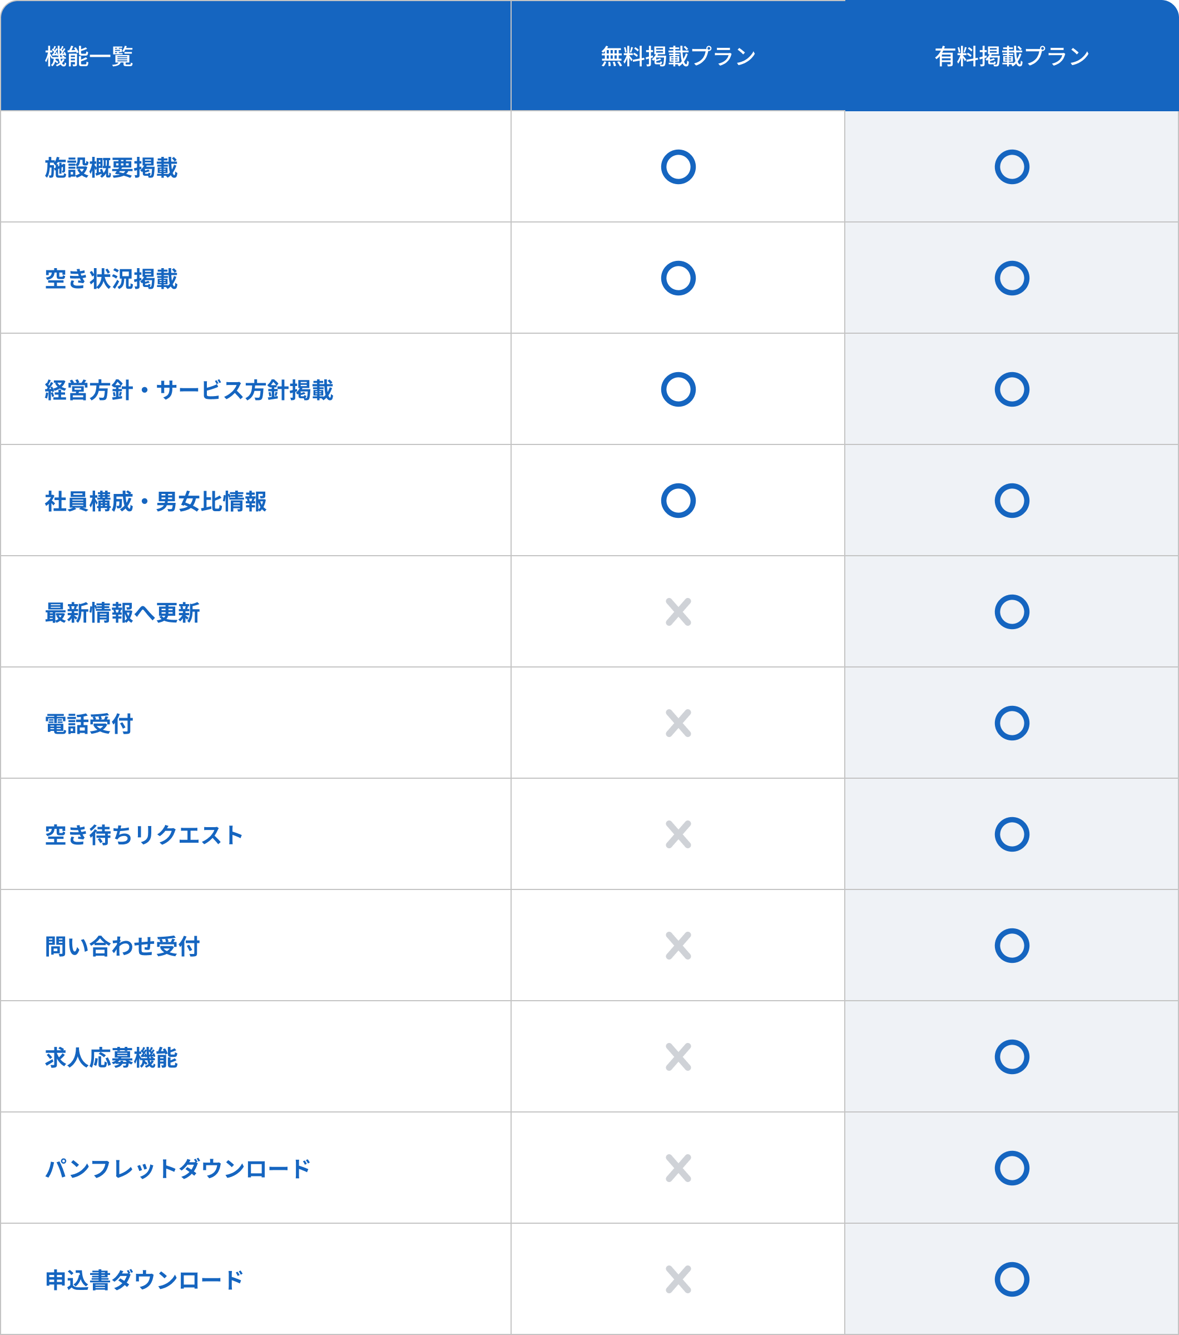
Task: Click the 求人応募機能 row label
Action: pos(111,1057)
